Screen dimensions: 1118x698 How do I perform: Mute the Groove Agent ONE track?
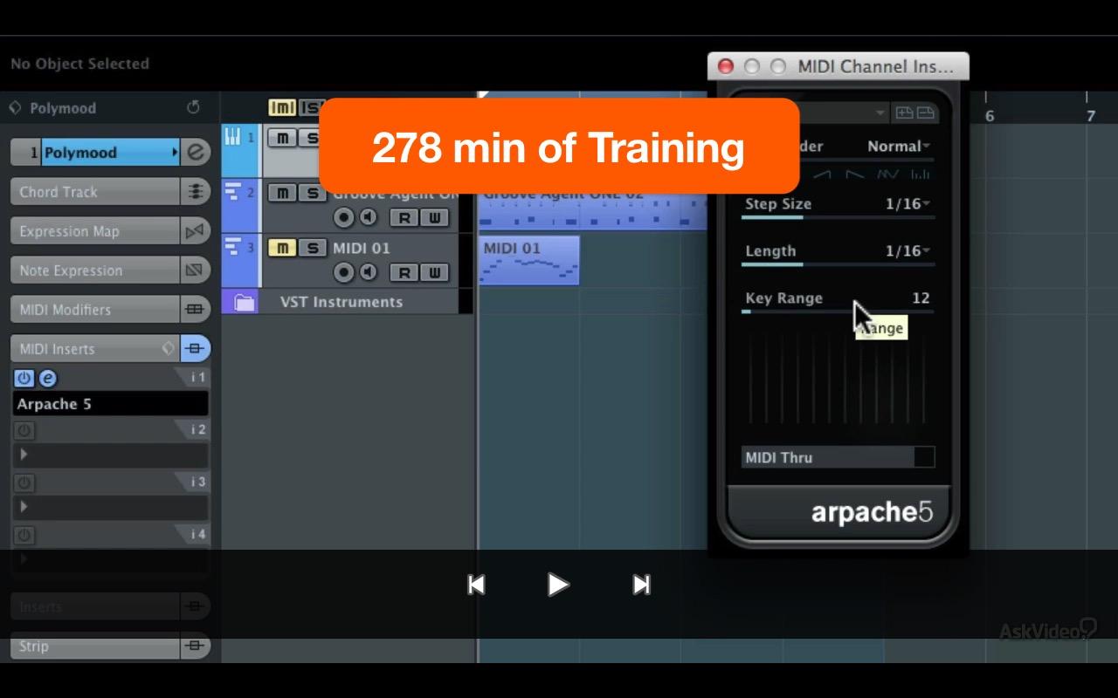pos(281,191)
